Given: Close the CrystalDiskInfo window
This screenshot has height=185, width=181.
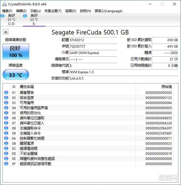Looking at the screenshot, I should 174,4.
